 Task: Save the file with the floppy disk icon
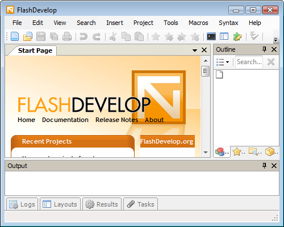click(x=41, y=36)
